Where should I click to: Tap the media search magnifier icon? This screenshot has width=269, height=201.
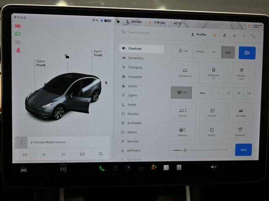[x=101, y=154]
